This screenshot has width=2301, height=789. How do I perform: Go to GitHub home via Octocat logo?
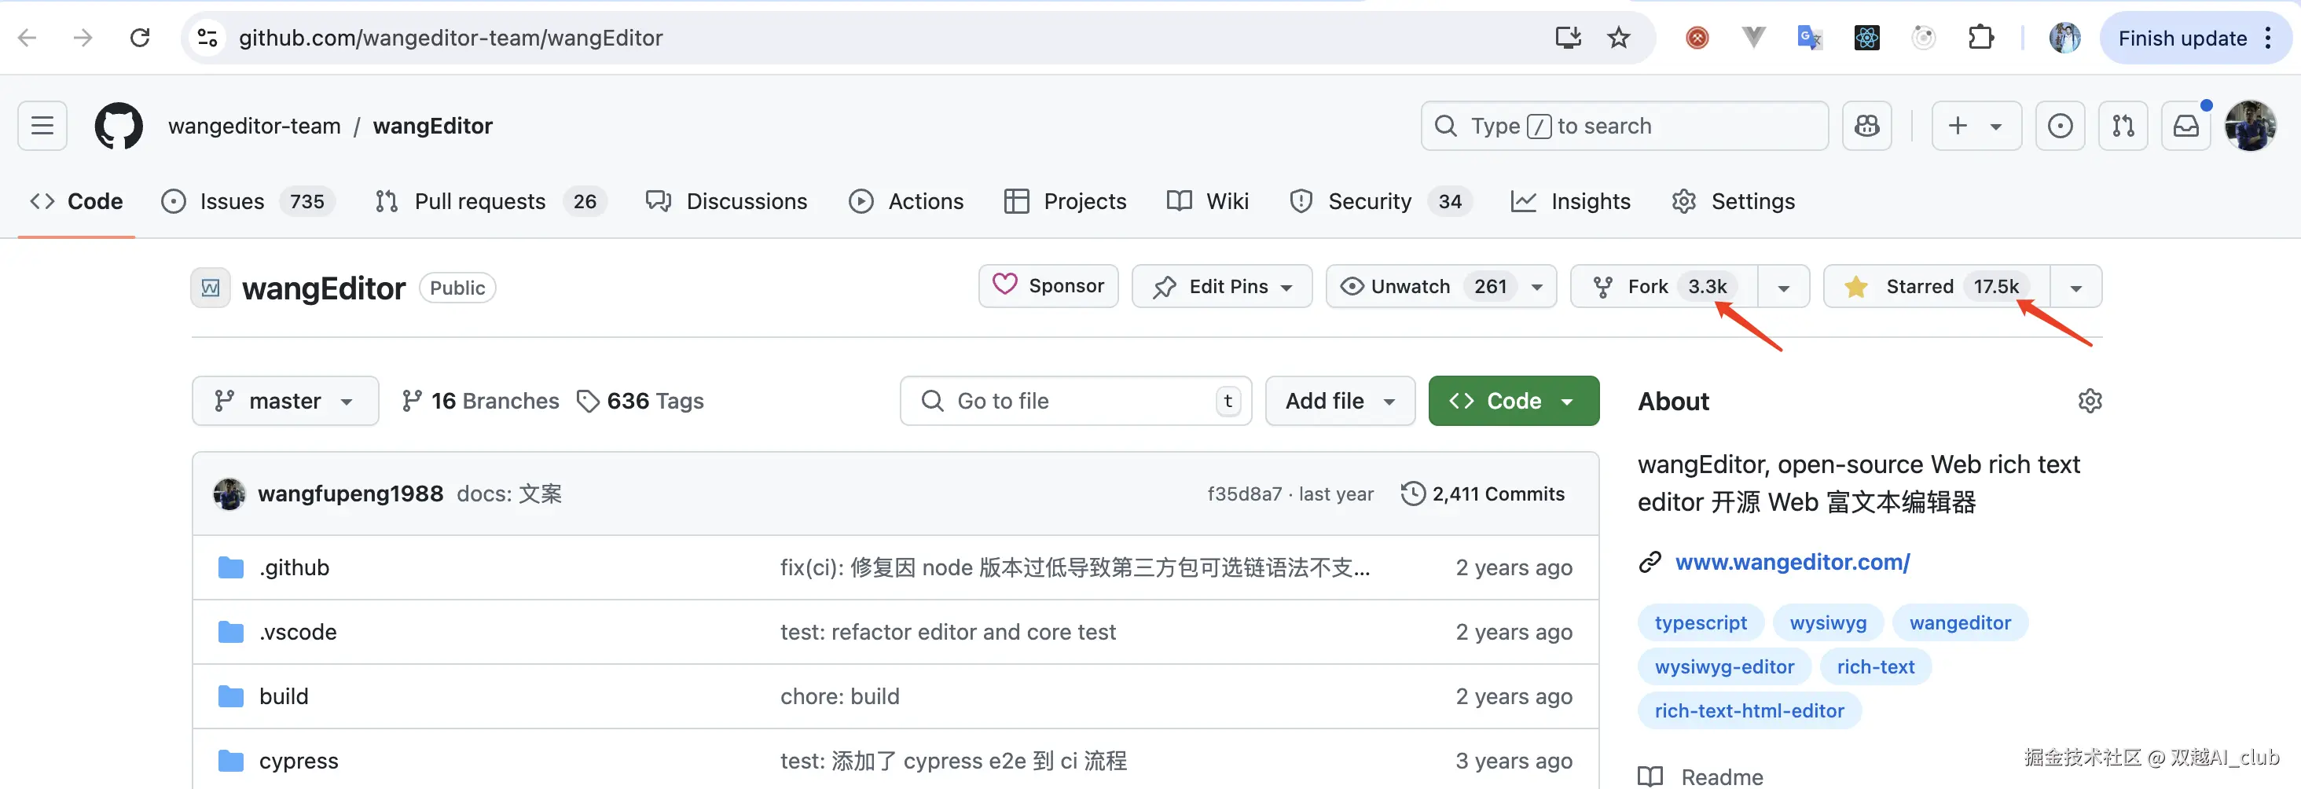(x=119, y=125)
